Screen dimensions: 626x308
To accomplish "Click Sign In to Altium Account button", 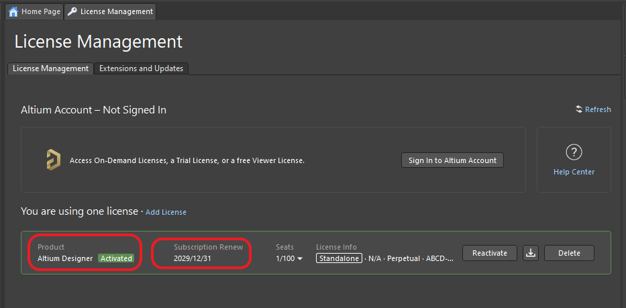I will click(452, 160).
